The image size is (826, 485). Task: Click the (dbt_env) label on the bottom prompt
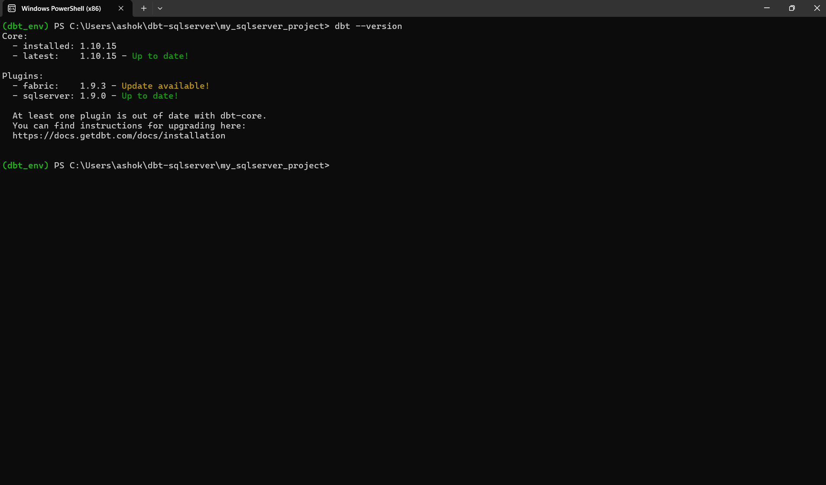[26, 166]
